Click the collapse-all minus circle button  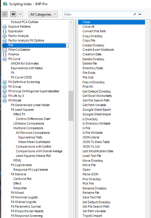tap(5, 14)
